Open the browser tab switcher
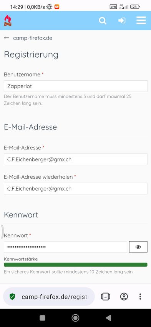 point(105,297)
